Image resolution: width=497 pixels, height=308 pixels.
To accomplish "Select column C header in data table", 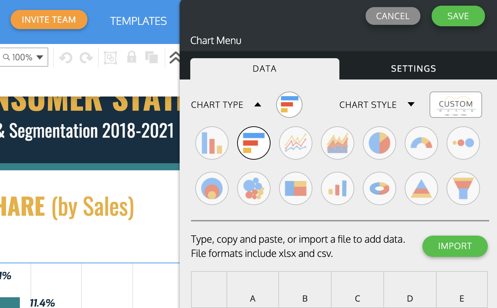I will coord(357,290).
